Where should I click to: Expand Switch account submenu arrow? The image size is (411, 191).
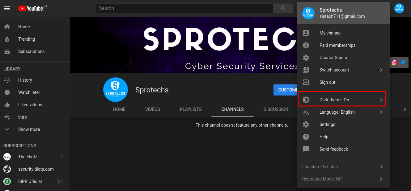[381, 70]
